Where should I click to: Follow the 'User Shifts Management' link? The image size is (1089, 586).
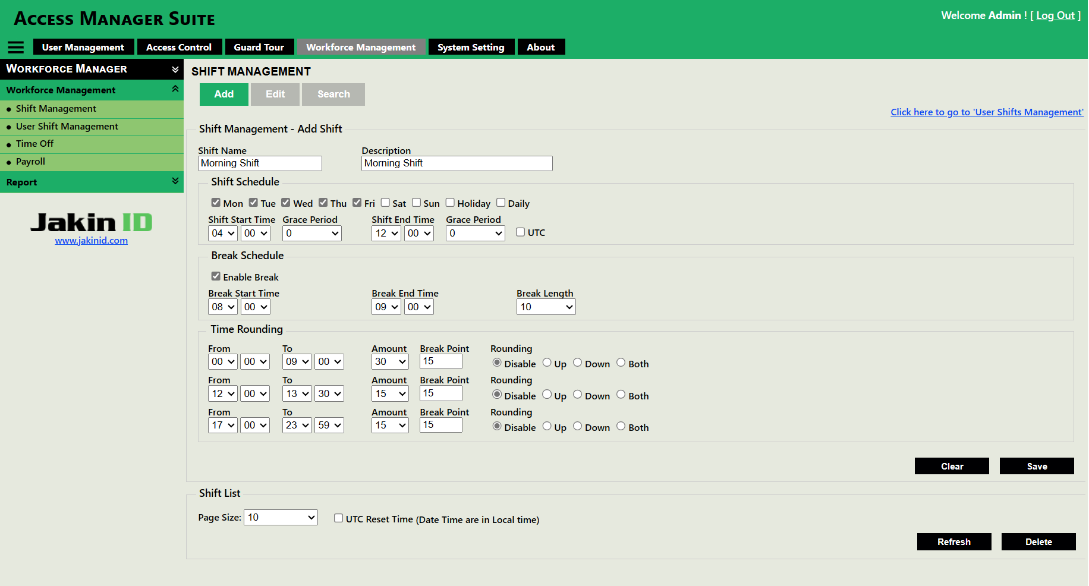[x=987, y=112]
